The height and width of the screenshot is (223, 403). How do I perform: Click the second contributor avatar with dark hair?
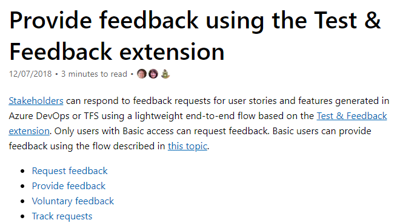(x=153, y=74)
